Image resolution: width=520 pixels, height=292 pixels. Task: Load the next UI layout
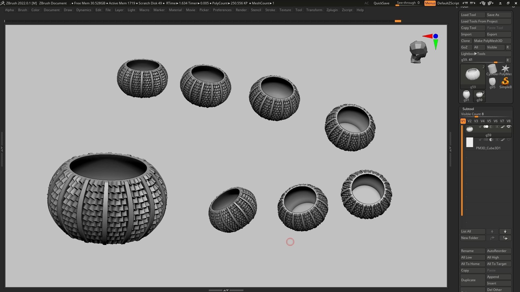click(490, 3)
